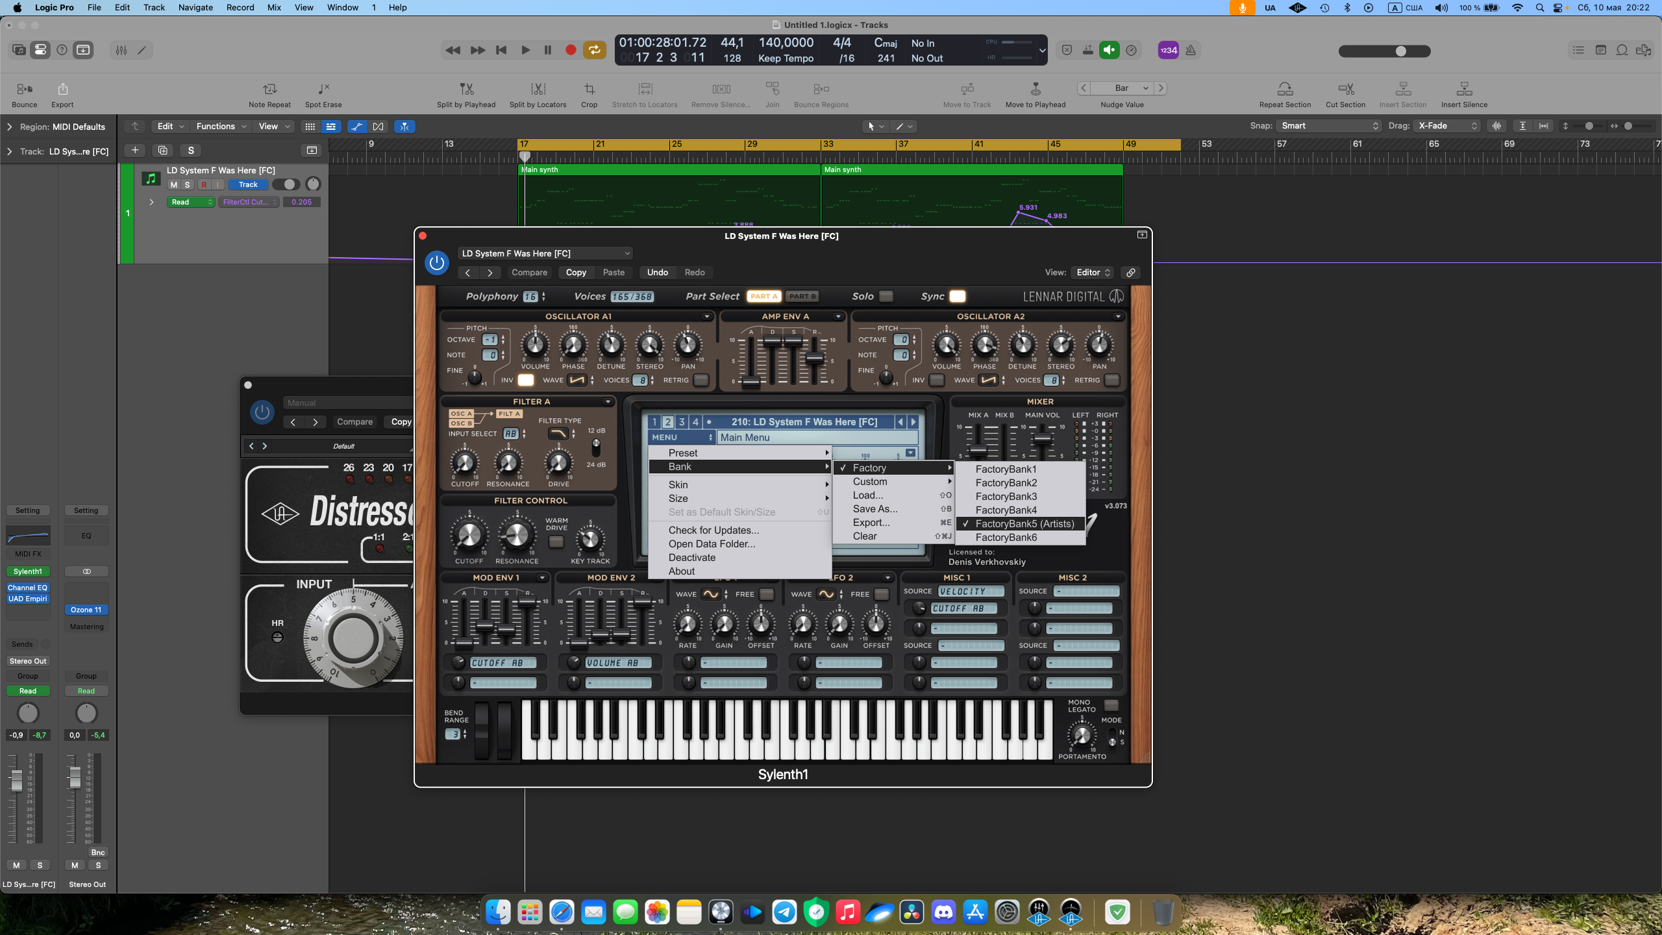Screen dimensions: 1662x935
Task: Click the Rewind transport button
Action: [x=453, y=50]
